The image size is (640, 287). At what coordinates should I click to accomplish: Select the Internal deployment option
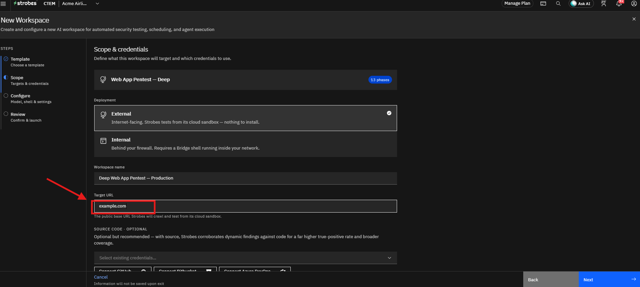pos(245,144)
